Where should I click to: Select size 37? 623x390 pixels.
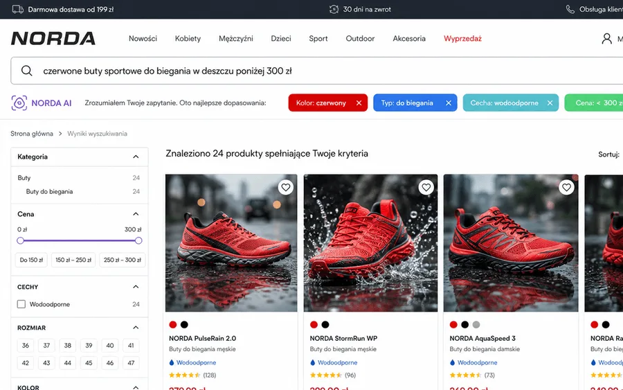tap(46, 346)
